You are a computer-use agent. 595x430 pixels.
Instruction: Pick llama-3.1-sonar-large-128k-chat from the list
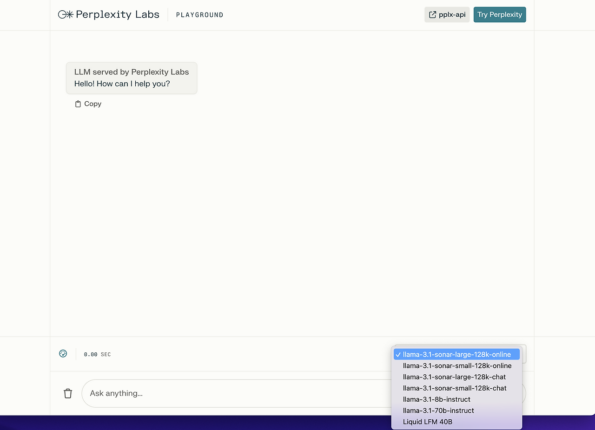point(456,377)
